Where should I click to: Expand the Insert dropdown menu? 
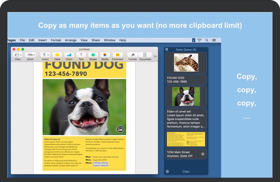pyautogui.click(x=45, y=55)
